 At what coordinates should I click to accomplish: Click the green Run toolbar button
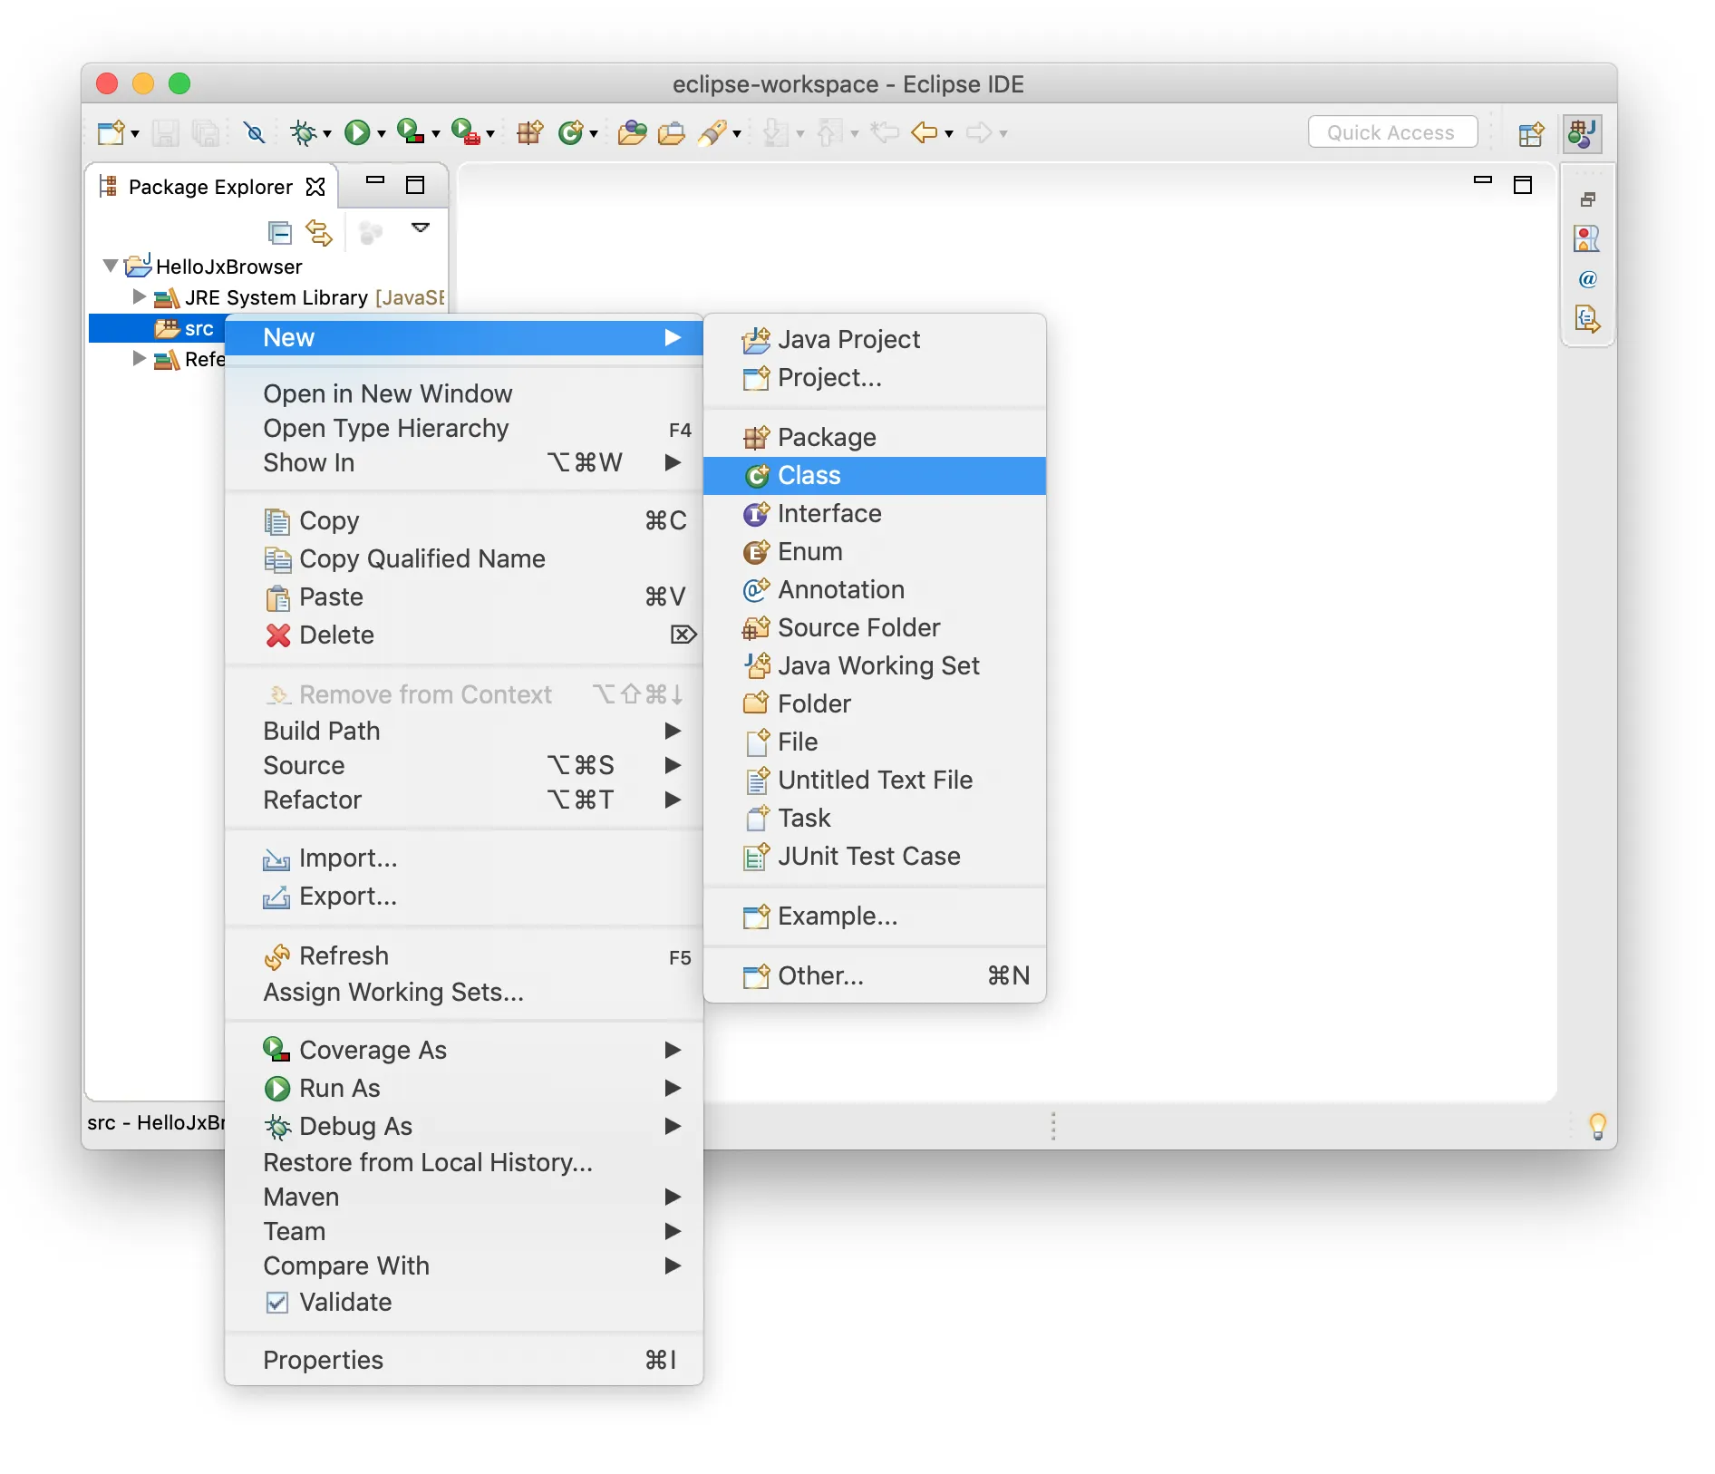pos(357,133)
